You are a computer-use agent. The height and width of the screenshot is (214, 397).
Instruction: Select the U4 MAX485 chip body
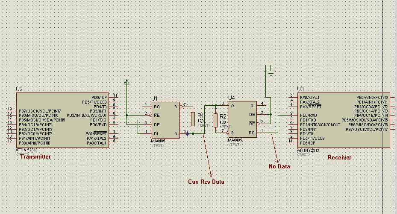[243, 119]
